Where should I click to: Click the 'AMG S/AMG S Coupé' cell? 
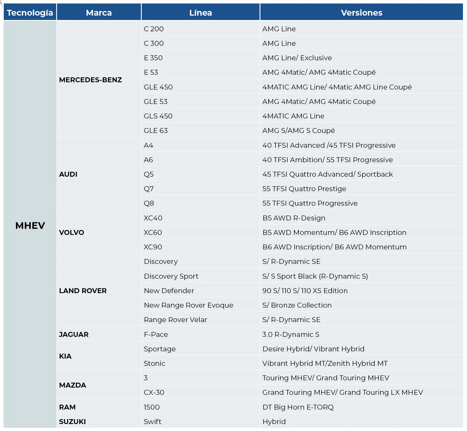click(361, 130)
